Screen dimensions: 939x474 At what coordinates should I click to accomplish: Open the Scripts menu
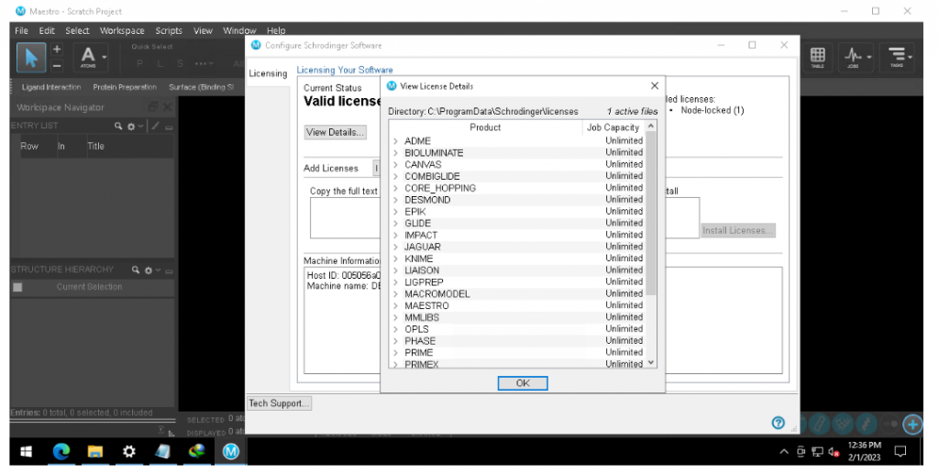point(169,30)
